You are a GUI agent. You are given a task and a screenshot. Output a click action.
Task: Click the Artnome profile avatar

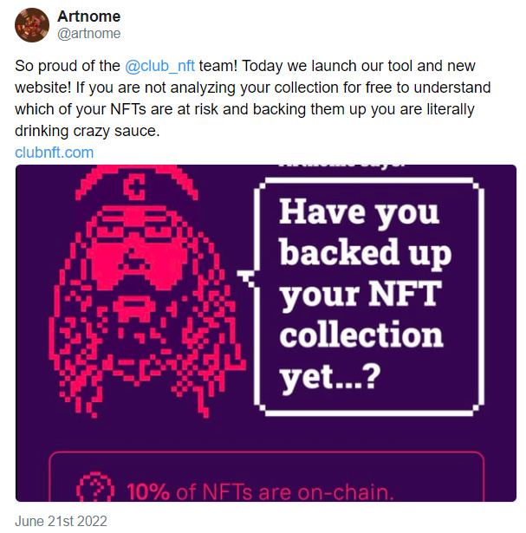(32, 25)
